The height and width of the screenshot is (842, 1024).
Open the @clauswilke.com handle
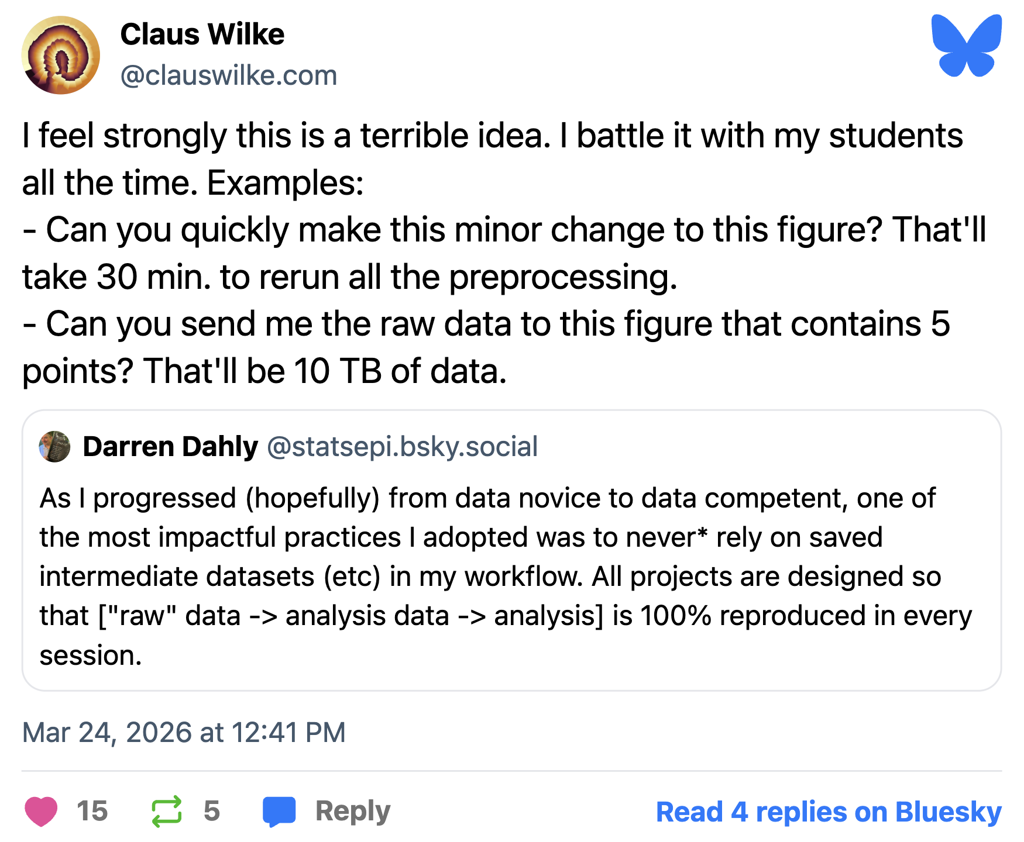point(229,75)
